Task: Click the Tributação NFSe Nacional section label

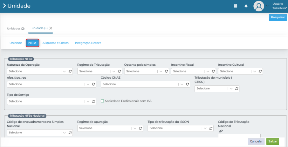Action: coord(27,116)
